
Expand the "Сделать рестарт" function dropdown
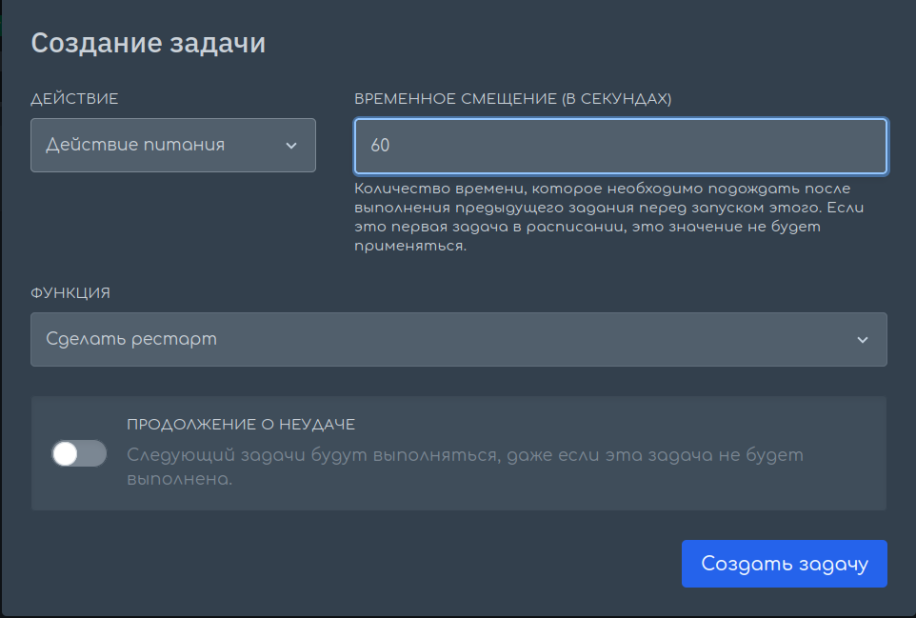459,339
